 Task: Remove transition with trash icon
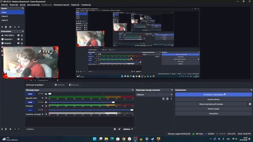click(167, 99)
